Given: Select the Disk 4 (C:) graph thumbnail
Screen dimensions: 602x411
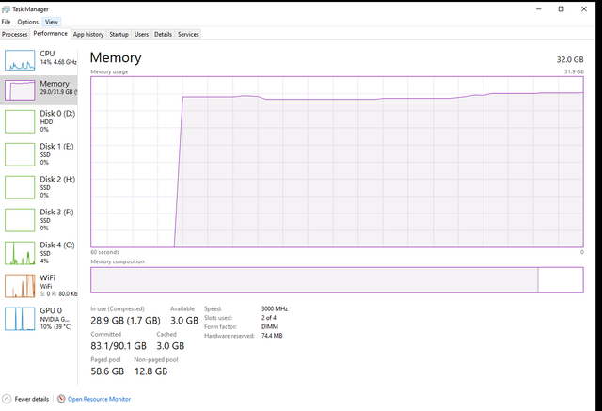Looking at the screenshot, I should tap(20, 253).
